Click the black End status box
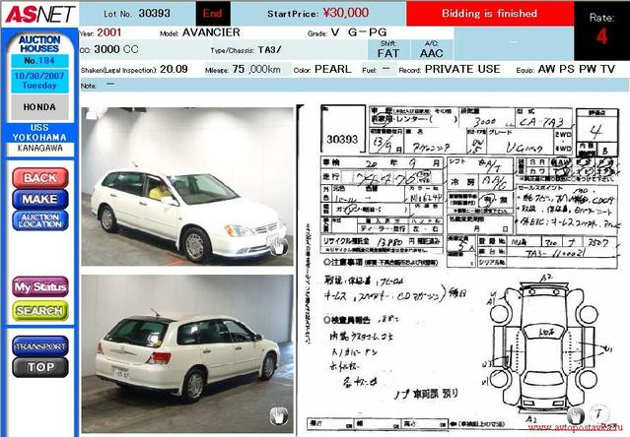Viewport: 630px width, 437px height. click(213, 13)
